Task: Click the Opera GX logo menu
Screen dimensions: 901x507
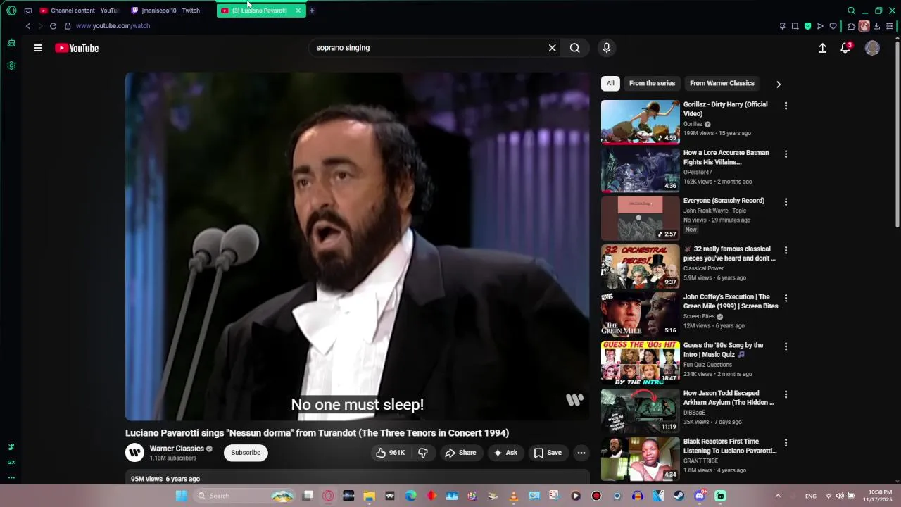Action: (x=11, y=11)
